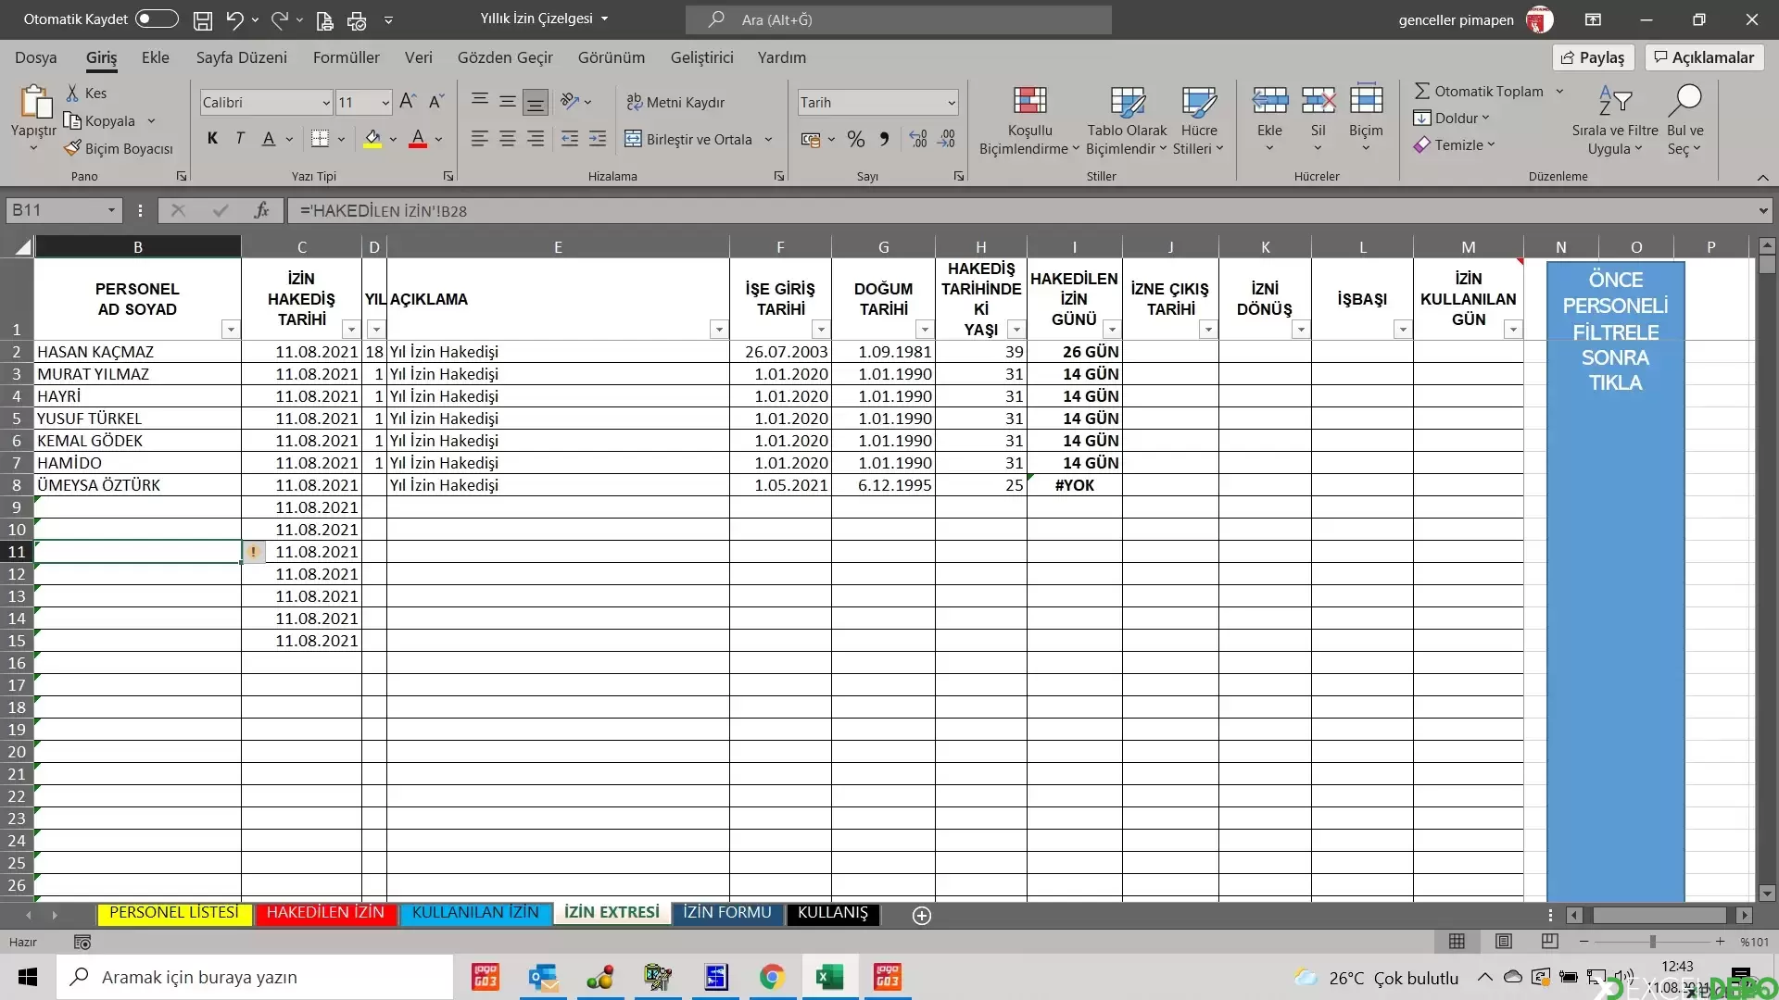1779x1000 pixels.
Task: Open the font size 11 dropdown
Action: (x=385, y=103)
